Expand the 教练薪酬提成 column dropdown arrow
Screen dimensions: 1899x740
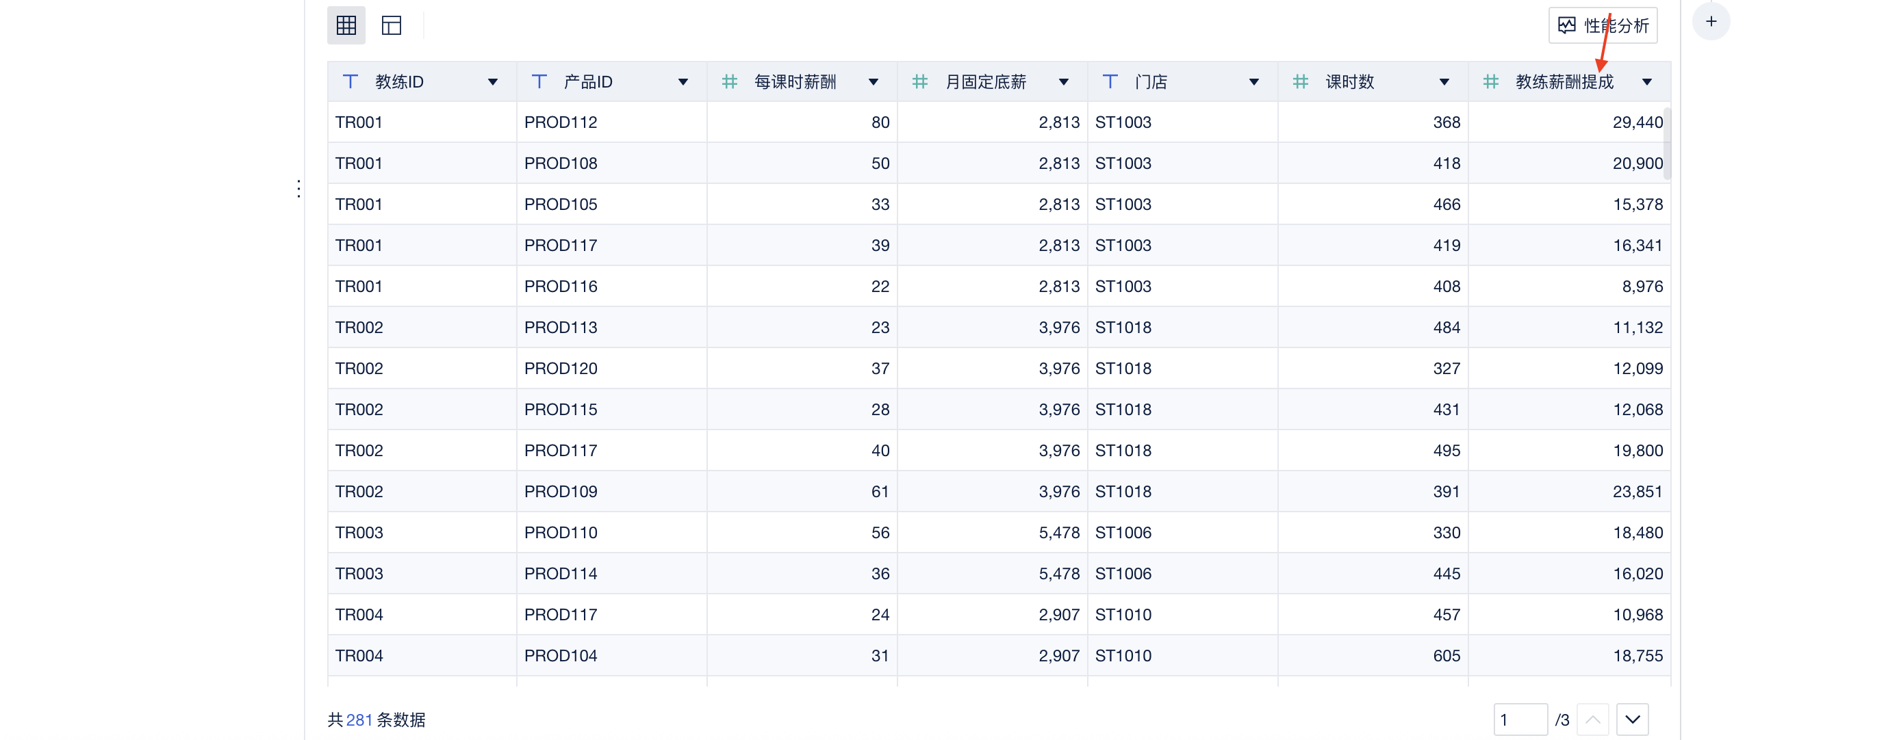click(1646, 83)
